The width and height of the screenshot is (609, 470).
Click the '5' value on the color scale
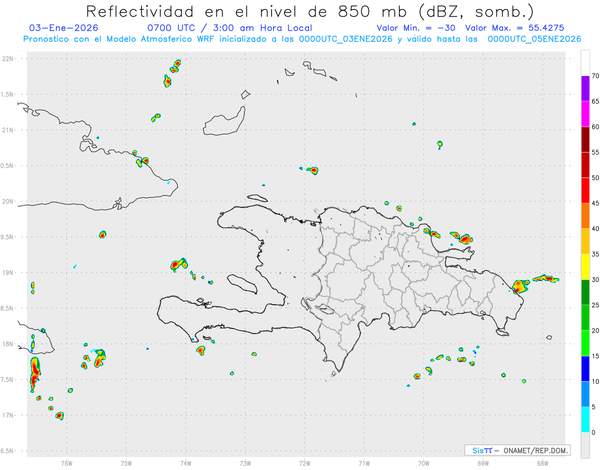coord(594,407)
